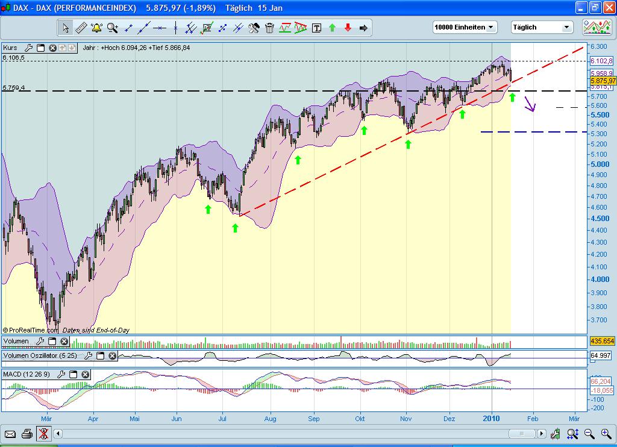Image resolution: width=617 pixels, height=447 pixels.
Task: Select the vertical line drawing tool
Action: 175,28
